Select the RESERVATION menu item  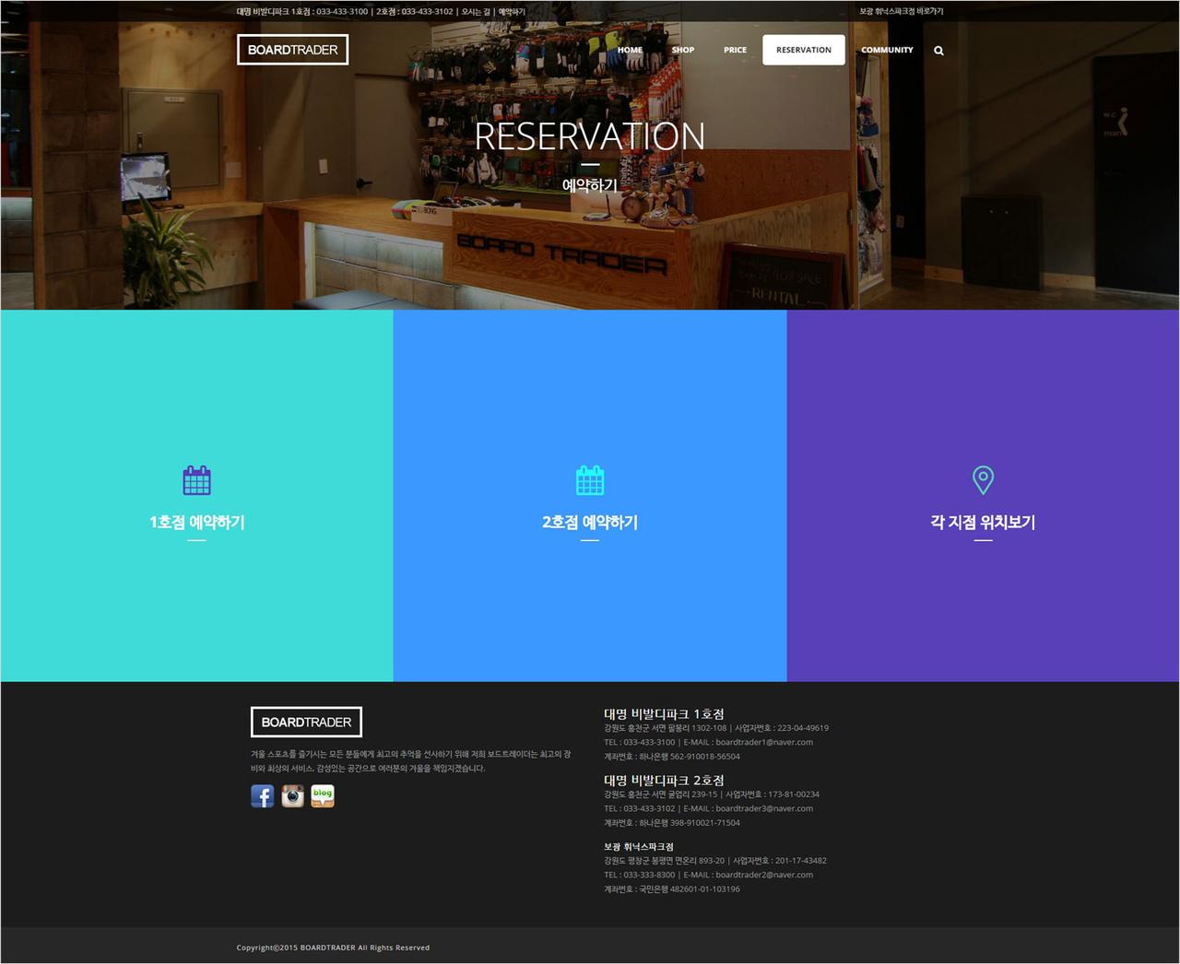pos(804,50)
